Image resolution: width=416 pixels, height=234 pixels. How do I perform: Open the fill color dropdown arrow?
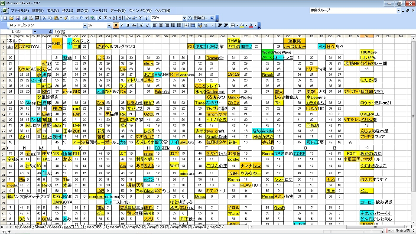click(x=246, y=26)
